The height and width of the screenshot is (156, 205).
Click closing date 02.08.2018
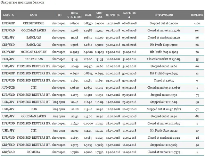[x=129, y=45]
